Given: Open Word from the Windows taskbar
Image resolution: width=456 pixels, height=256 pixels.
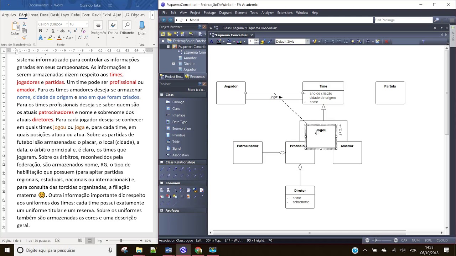Looking at the screenshot, I should pyautogui.click(x=169, y=250).
